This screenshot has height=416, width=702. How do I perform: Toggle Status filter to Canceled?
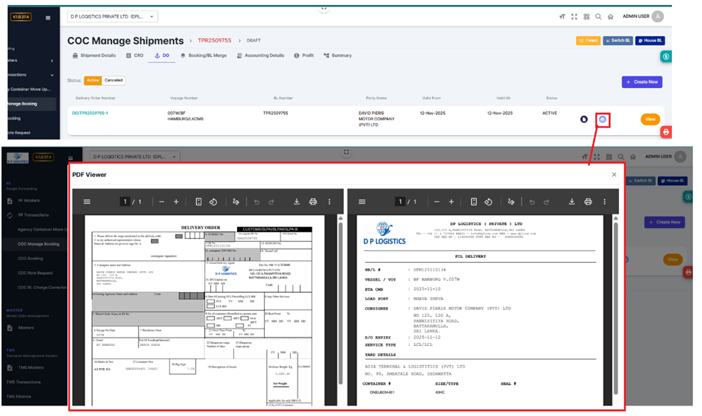click(x=114, y=80)
